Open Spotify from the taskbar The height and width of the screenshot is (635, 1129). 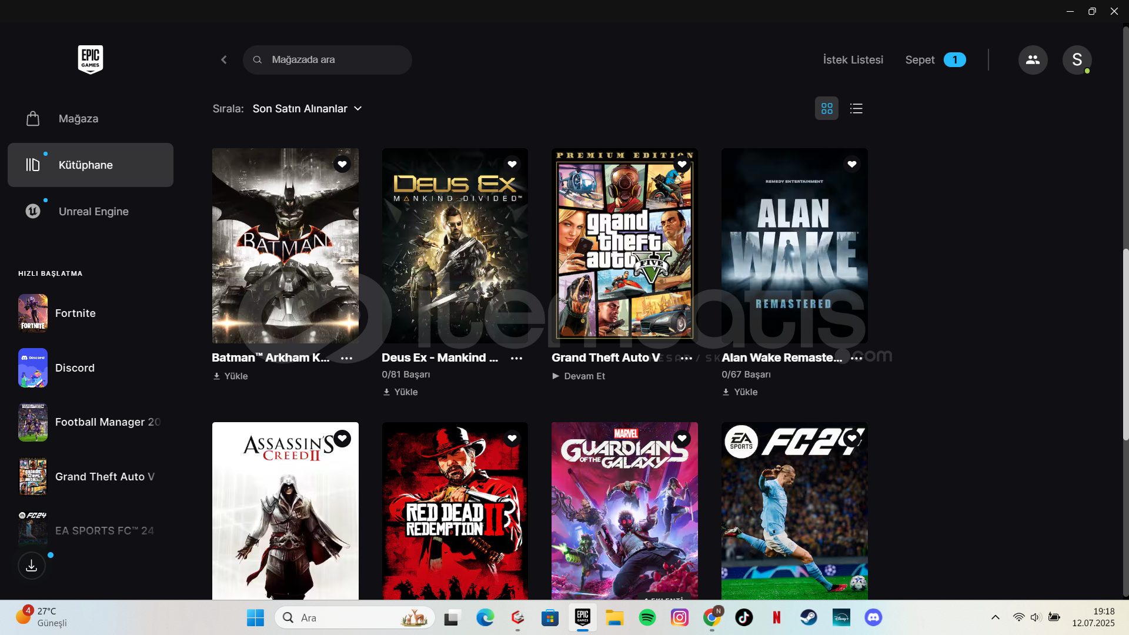pyautogui.click(x=647, y=617)
